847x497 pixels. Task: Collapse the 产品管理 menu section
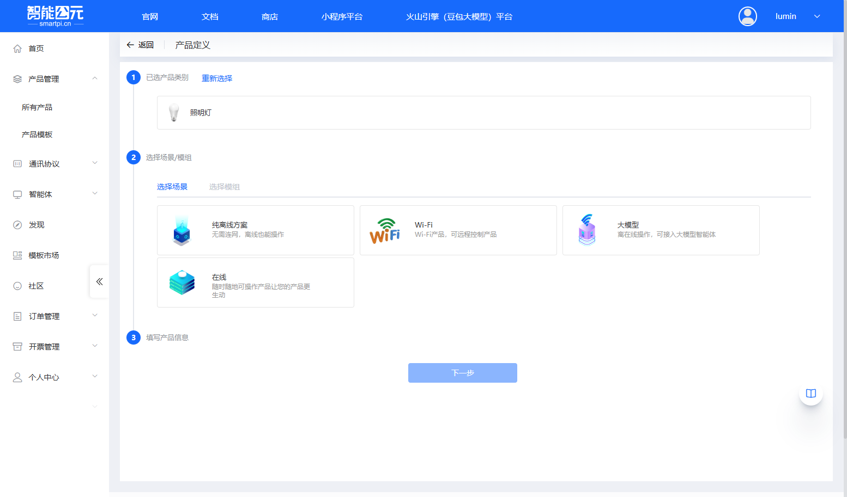95,78
